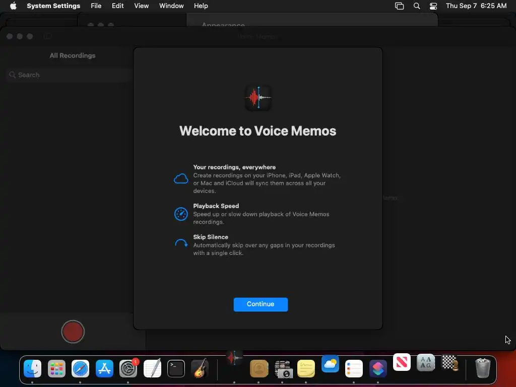
Task: Launch Terminal from the Dock
Action: coord(176,368)
